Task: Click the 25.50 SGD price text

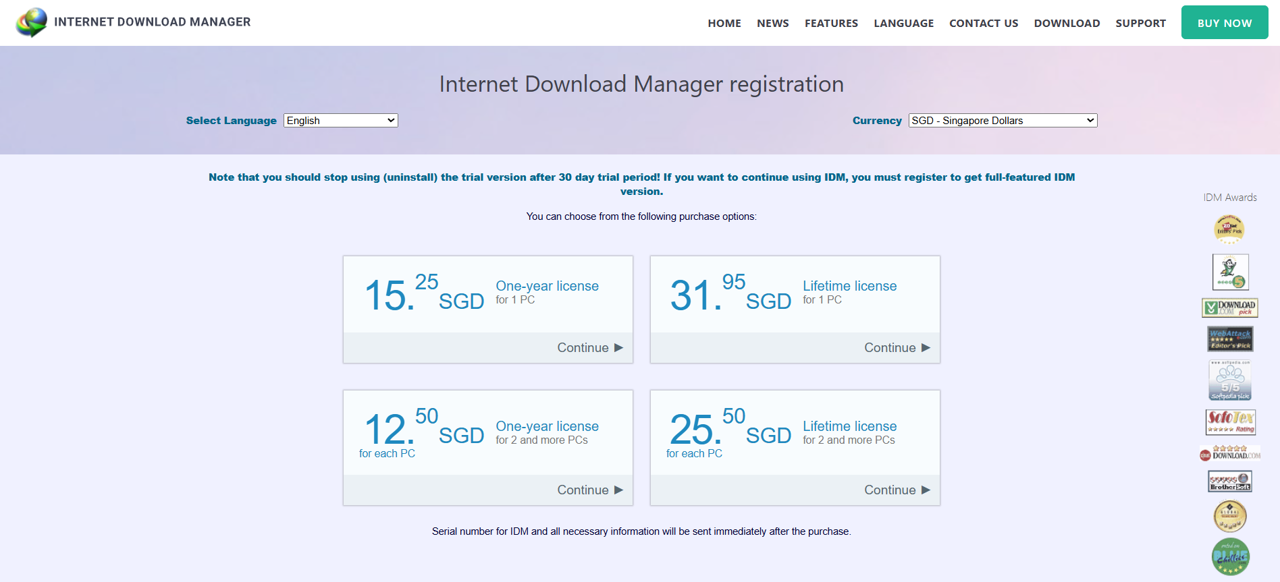Action: [x=730, y=428]
